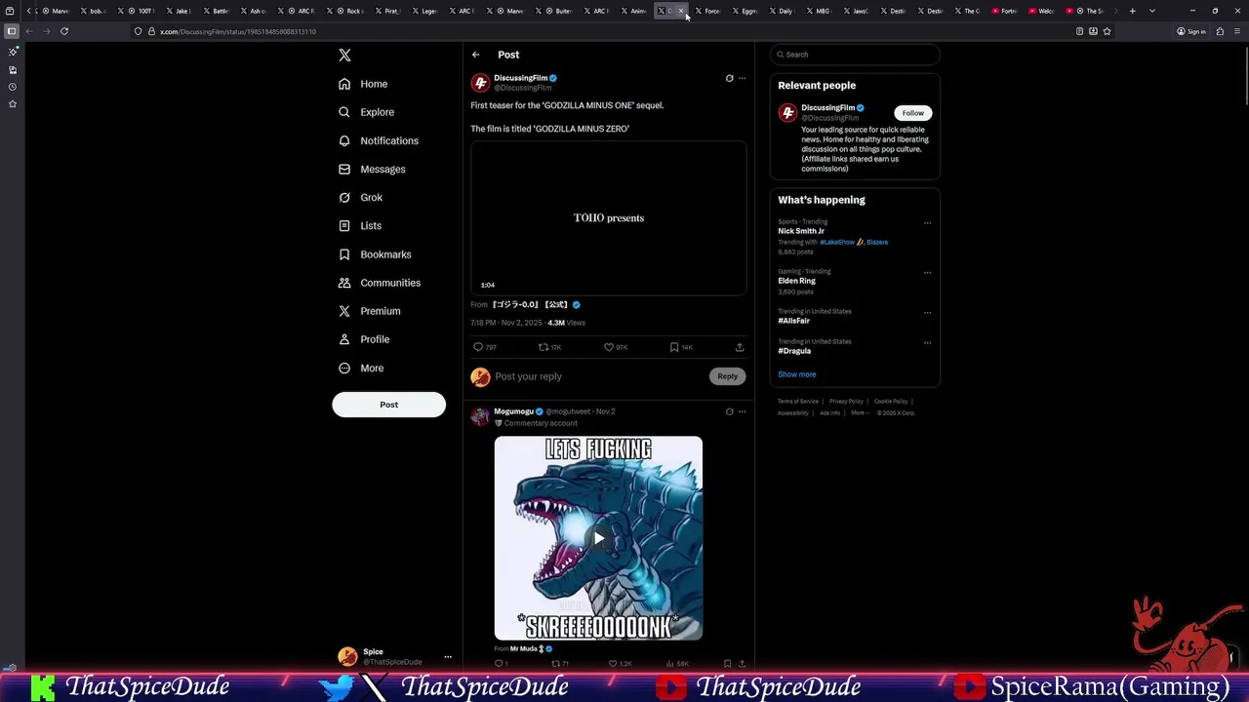Click the Grok icon on Mogumogu's reply
The height and width of the screenshot is (702, 1249).
pos(729,411)
